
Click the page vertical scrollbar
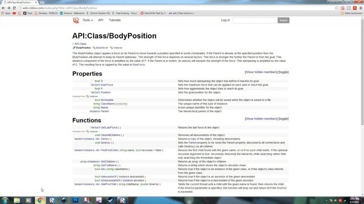(x=362, y=72)
